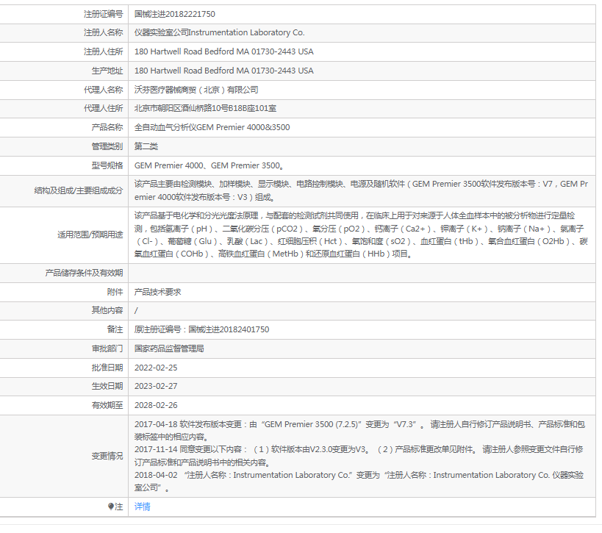The height and width of the screenshot is (533, 602).
Task: Select the 2017-11-14 change entry
Action: (x=359, y=456)
